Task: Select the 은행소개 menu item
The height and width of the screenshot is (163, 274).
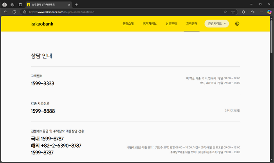Action: pos(128,24)
